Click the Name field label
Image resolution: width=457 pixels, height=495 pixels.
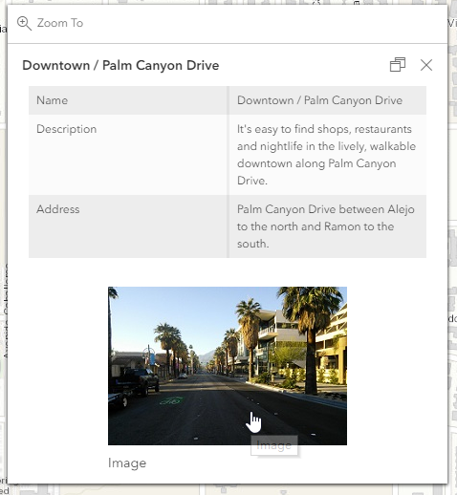pyautogui.click(x=52, y=100)
